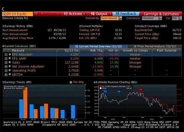
Task: Open 4) Current Consensus (EEO) link
Action: click(x=19, y=46)
